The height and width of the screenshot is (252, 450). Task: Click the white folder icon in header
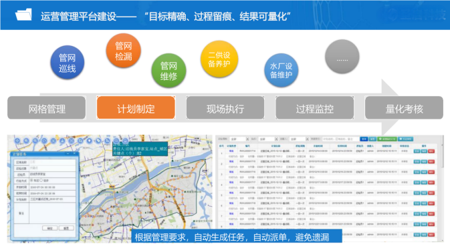(x=23, y=14)
